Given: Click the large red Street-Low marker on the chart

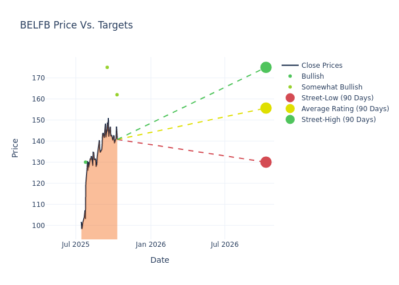Looking at the screenshot, I should coord(266,162).
